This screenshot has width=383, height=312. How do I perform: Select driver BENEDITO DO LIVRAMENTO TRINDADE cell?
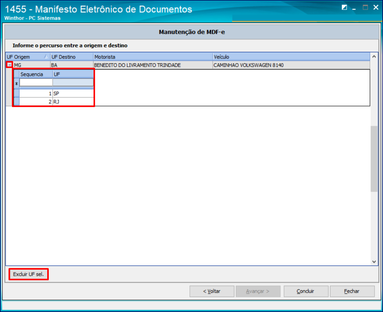[153, 65]
